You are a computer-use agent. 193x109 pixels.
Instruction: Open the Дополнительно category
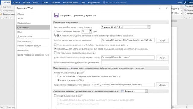coord(33,36)
